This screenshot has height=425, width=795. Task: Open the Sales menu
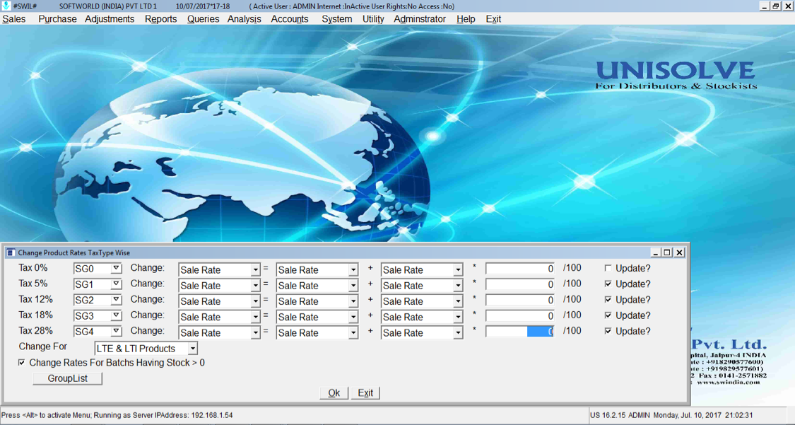(x=14, y=19)
